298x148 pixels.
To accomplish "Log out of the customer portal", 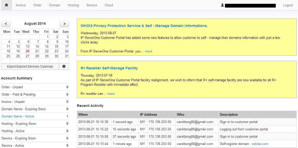I will pyautogui.click(x=288, y=5).
